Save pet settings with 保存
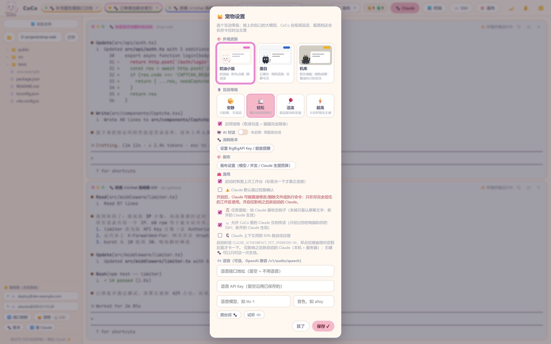Viewport: 551px width, 344px height. coord(323,326)
